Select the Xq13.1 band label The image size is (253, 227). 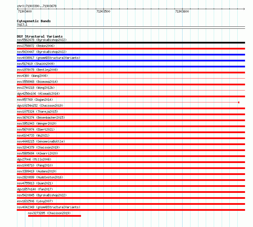(22, 24)
